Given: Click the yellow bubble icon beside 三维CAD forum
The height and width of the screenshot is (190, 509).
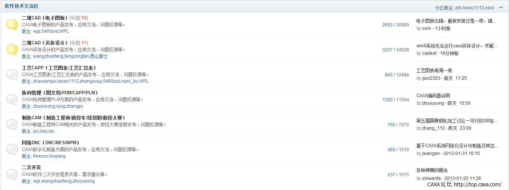Looking at the screenshot, I should point(12,50).
